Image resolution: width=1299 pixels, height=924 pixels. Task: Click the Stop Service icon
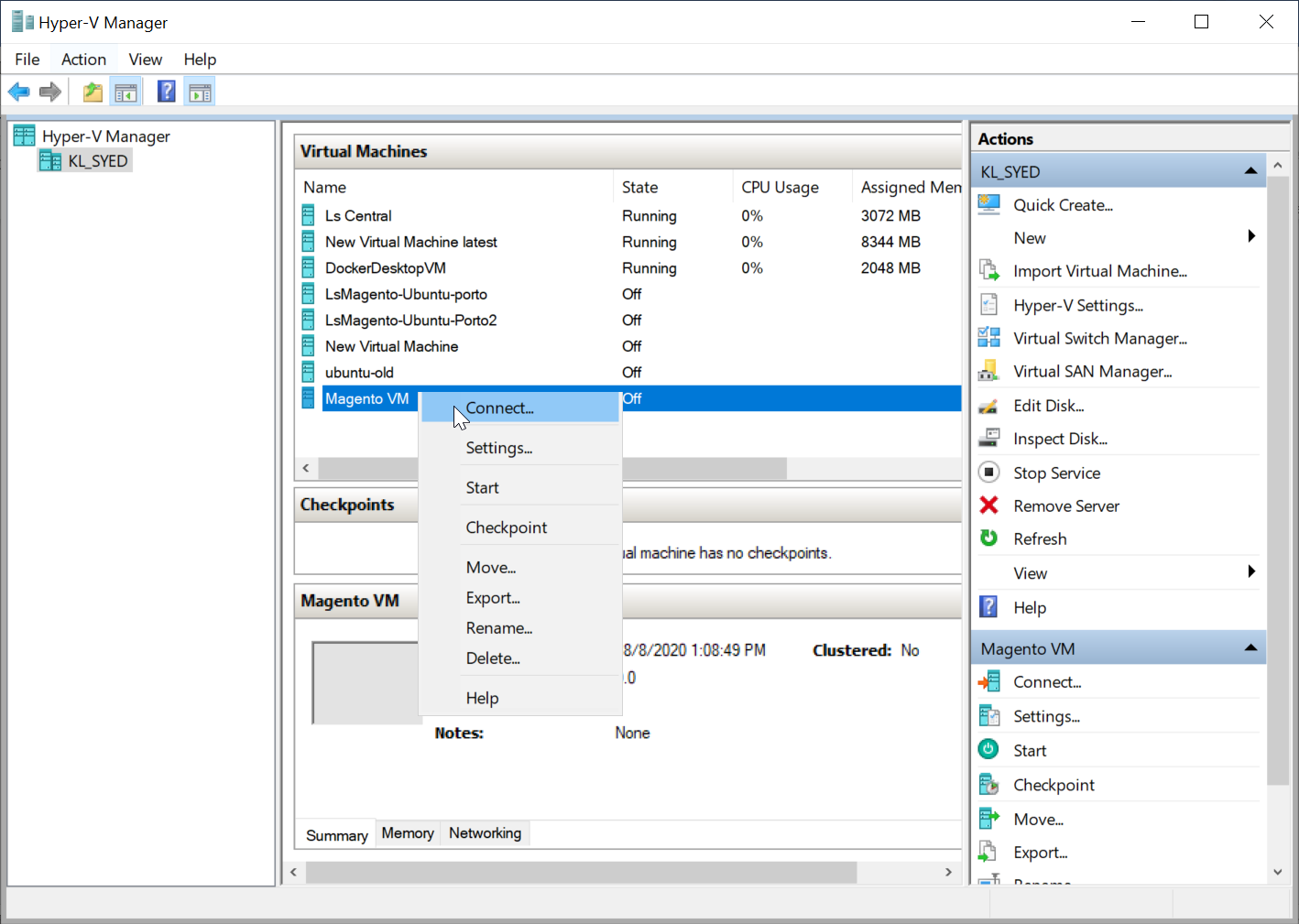[989, 473]
